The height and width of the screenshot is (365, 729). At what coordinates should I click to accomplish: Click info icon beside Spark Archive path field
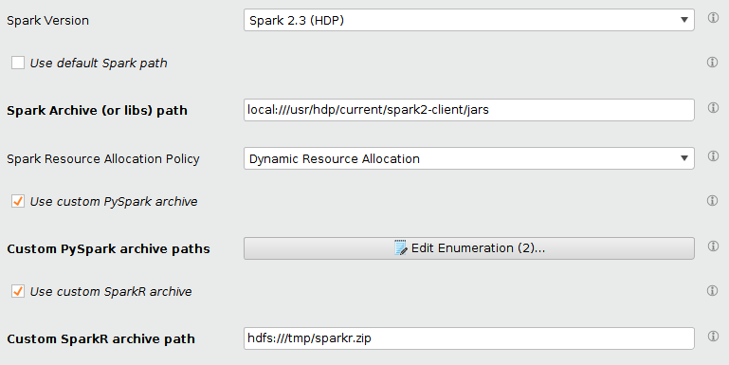pyautogui.click(x=713, y=107)
